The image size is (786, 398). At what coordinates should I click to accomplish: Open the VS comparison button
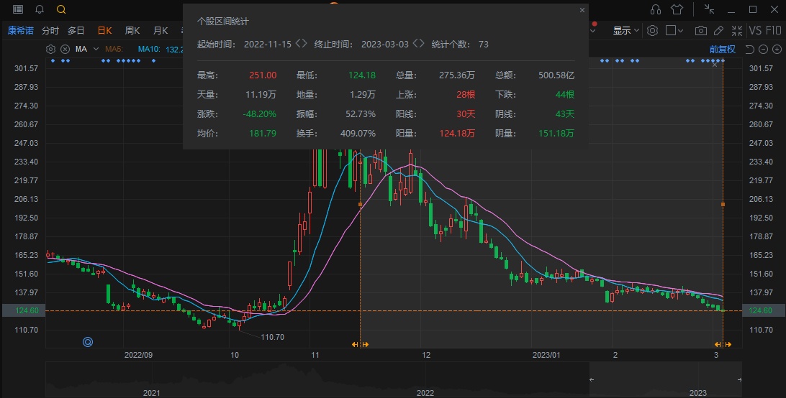click(755, 31)
